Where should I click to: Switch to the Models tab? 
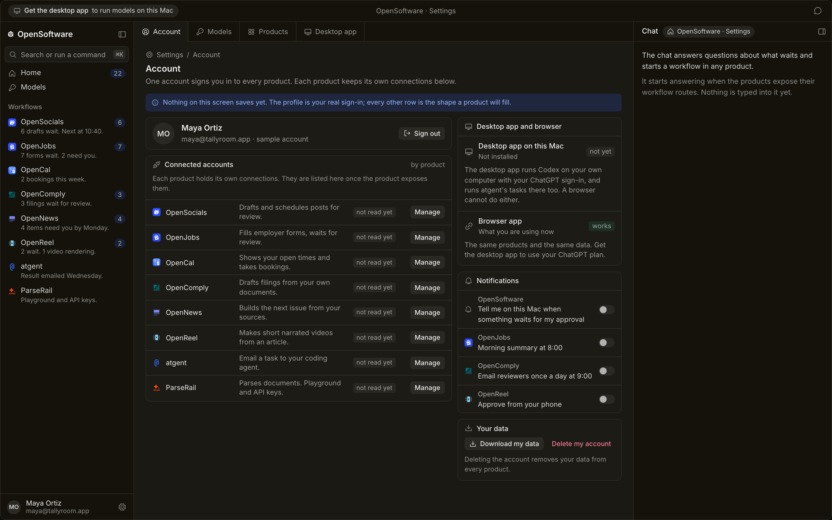click(214, 32)
